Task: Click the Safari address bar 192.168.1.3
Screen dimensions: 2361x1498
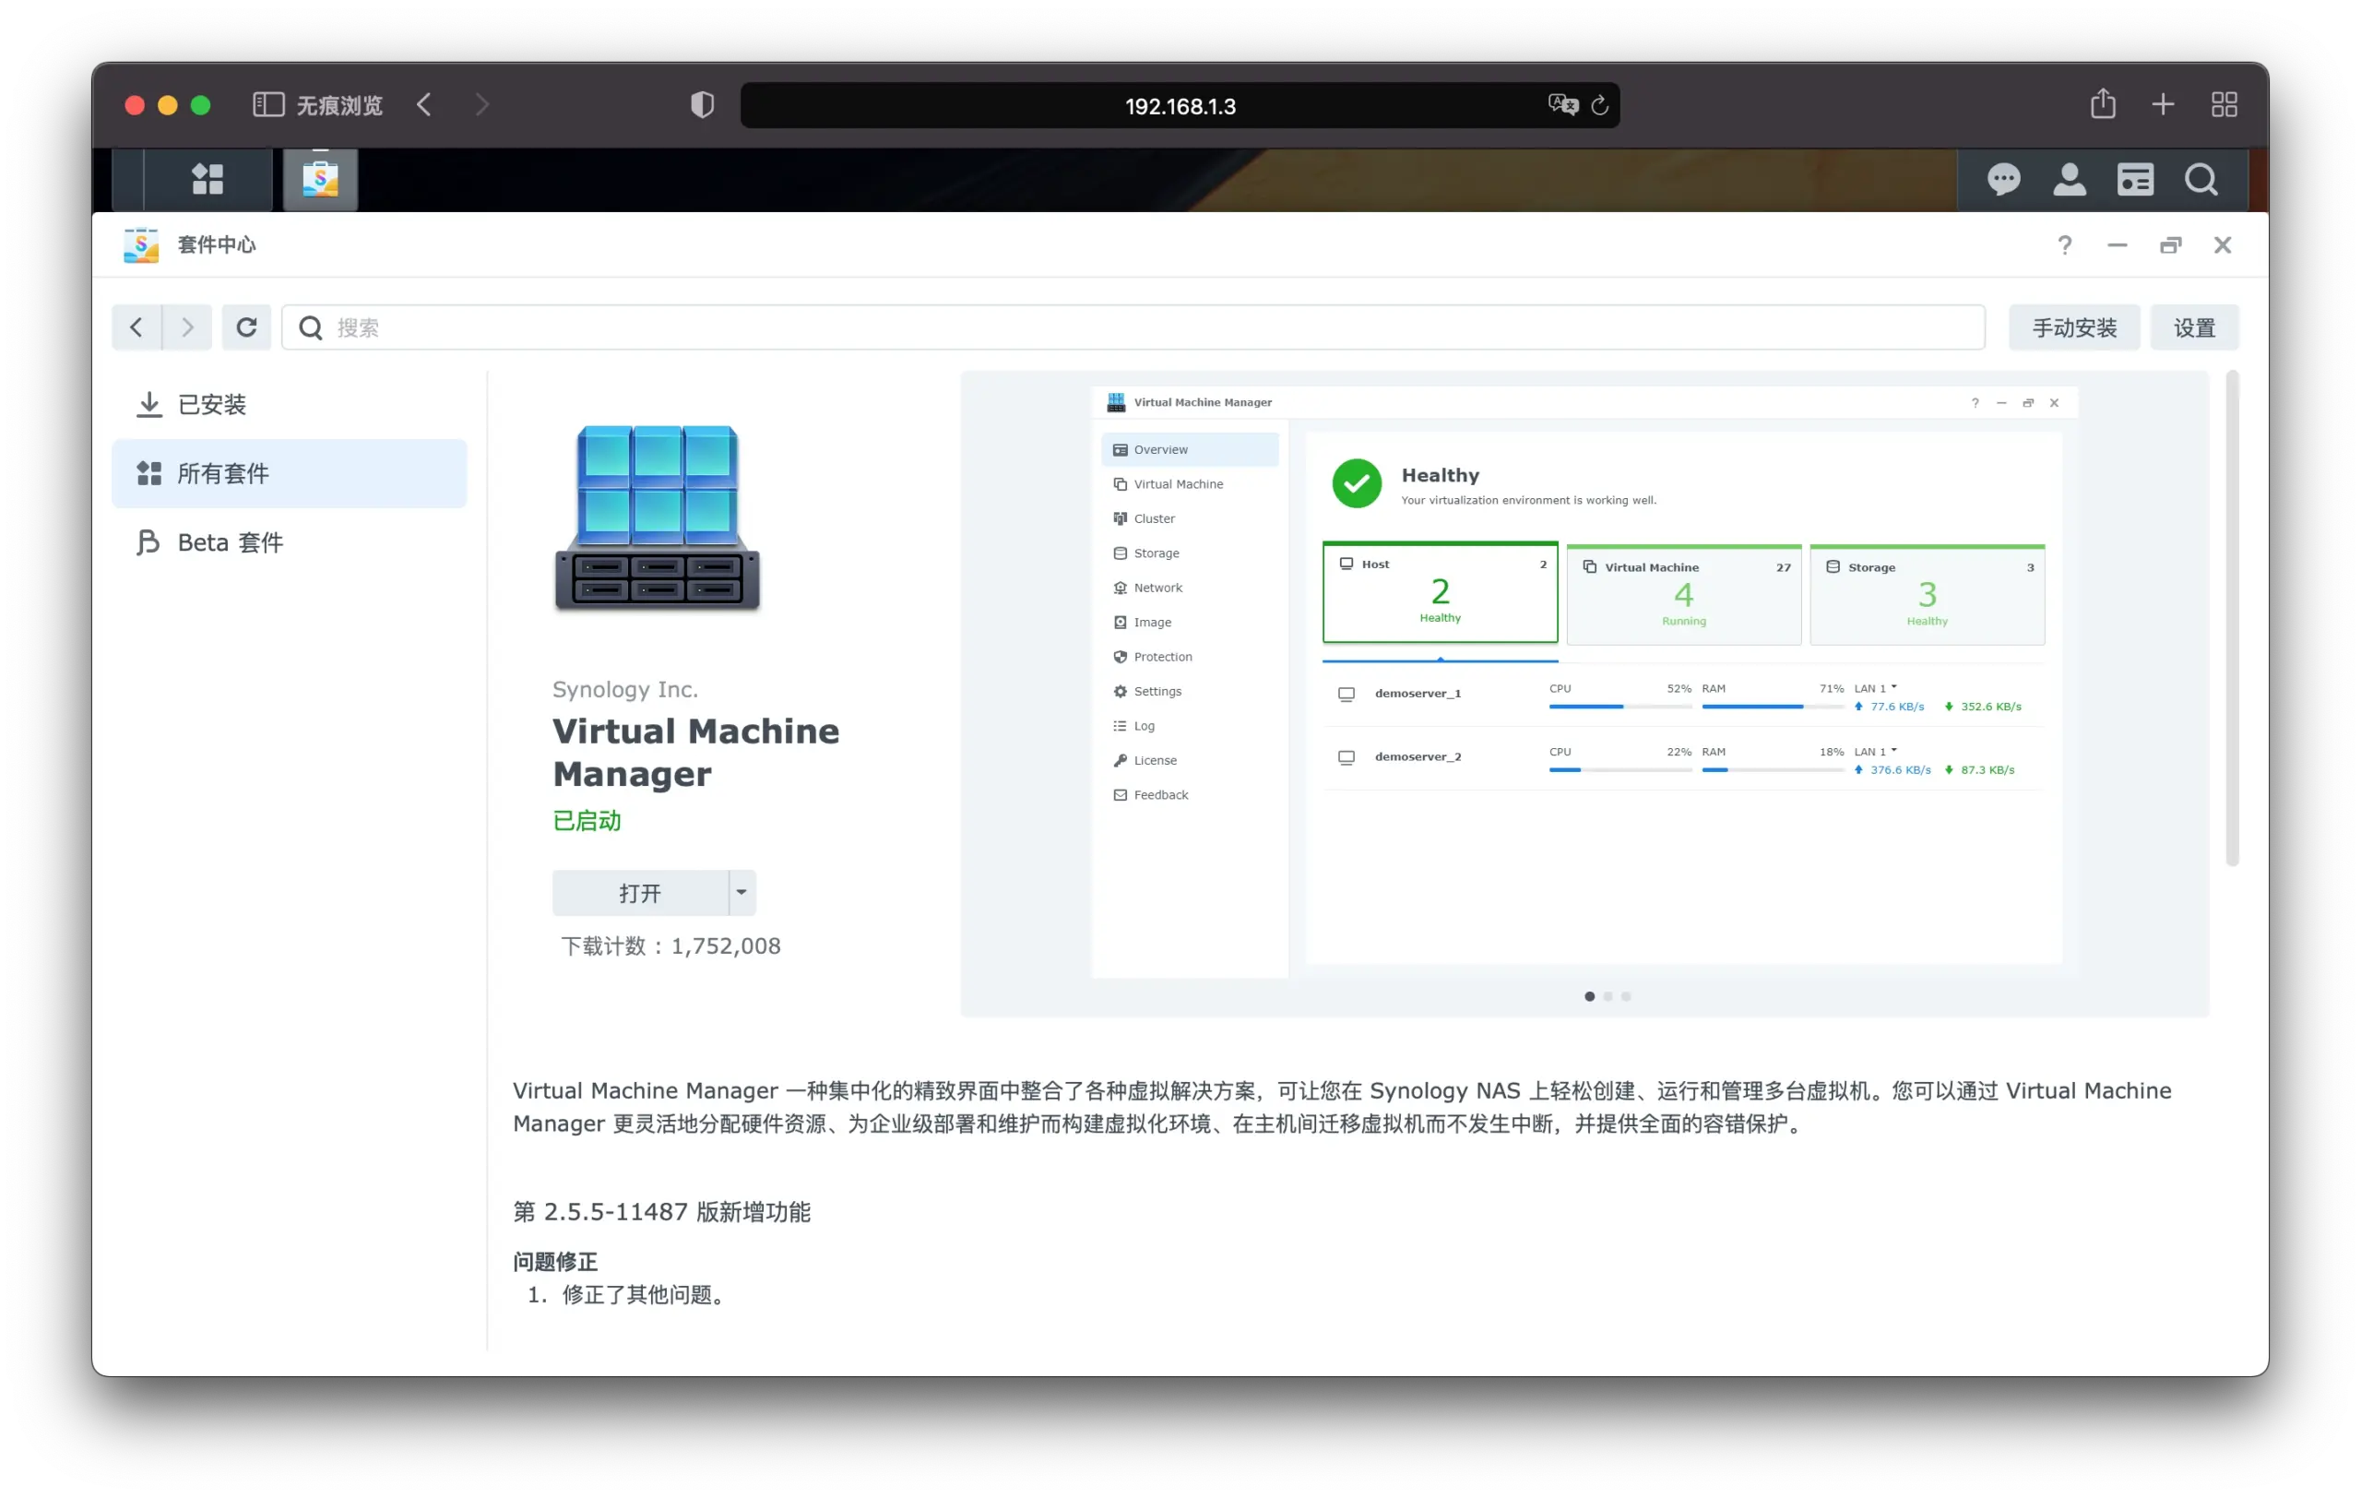Action: click(x=1180, y=106)
